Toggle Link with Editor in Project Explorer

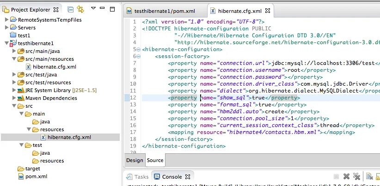pos(80,9)
